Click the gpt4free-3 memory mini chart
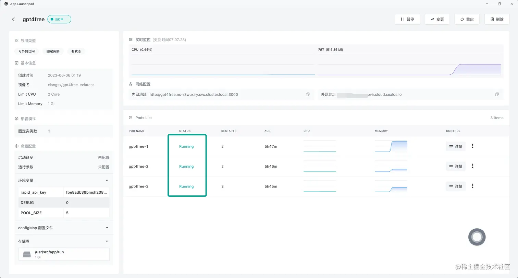518x278 pixels. pyautogui.click(x=391, y=186)
